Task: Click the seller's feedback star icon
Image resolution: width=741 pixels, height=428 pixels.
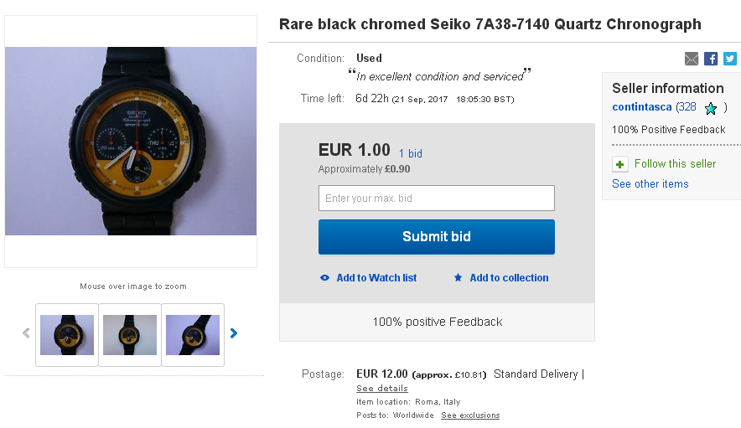Action: [x=711, y=108]
